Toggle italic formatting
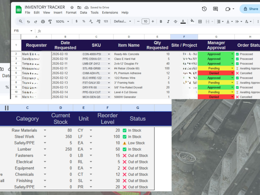Screen dimensions: 260x195 [168, 22]
